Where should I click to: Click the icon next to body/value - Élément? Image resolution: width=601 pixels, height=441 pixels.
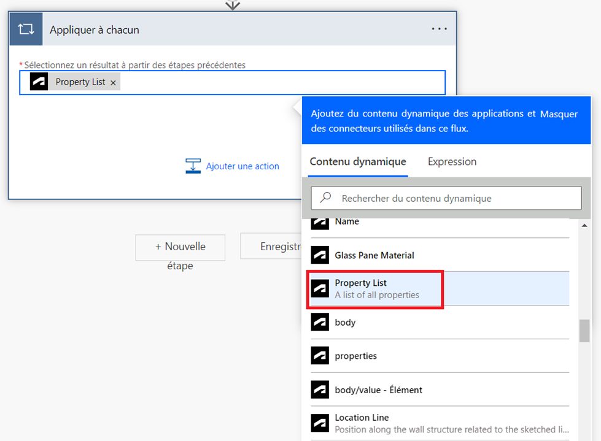pyautogui.click(x=320, y=389)
